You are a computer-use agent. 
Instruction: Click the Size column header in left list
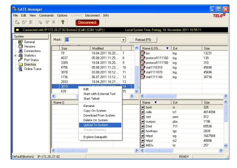[x=75, y=48]
